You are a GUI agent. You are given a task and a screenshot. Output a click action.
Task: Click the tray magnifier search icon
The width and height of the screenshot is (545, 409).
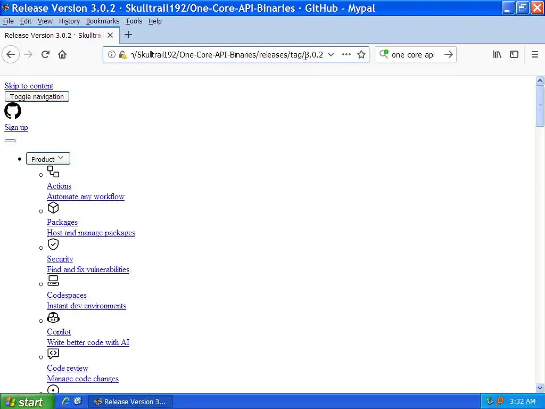point(500,402)
